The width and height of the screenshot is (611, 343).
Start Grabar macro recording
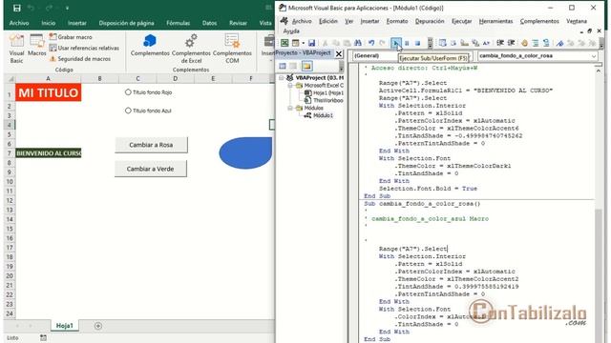[71, 37]
